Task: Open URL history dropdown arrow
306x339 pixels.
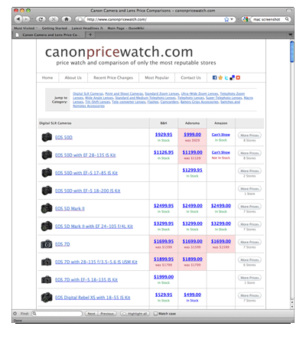Action: tap(232, 19)
